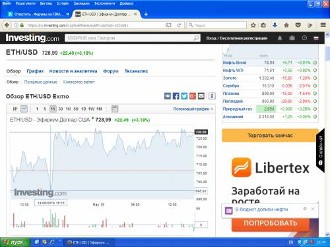Image resolution: width=330 pixels, height=247 pixels.
Task: Switch chart to 1H interval
Action: (69, 109)
